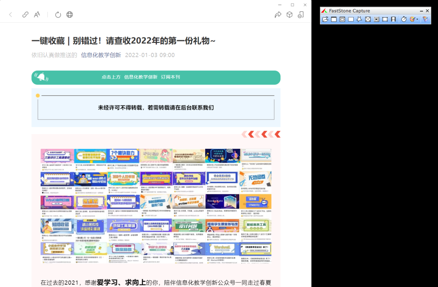
Task: Start the screen recorder tool
Action: point(393,19)
